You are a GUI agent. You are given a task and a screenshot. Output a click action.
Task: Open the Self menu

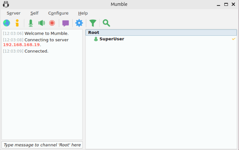point(34,13)
